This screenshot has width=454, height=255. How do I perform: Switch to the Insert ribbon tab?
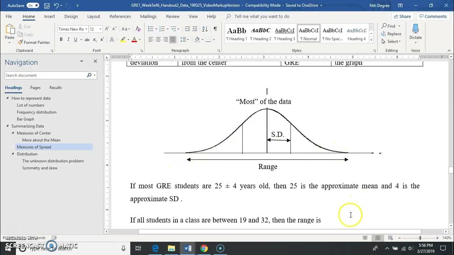pos(49,16)
